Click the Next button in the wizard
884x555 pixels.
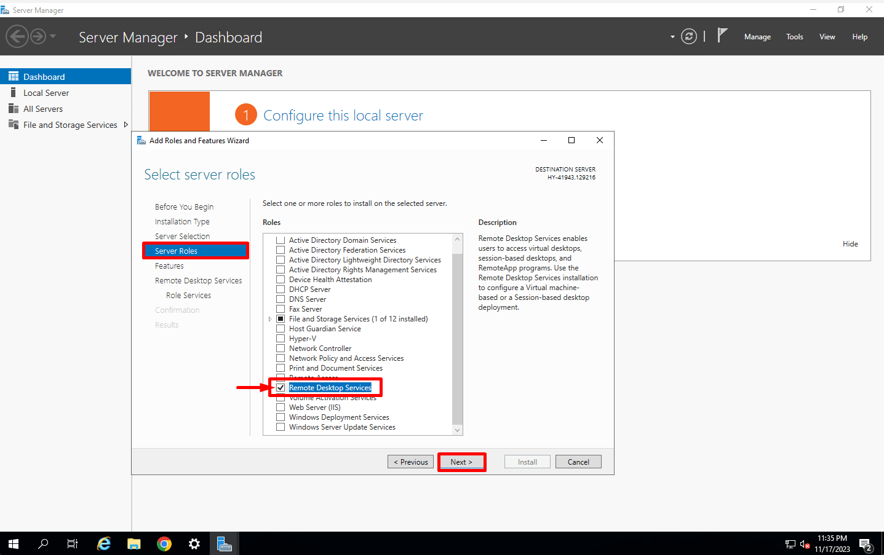[461, 462]
